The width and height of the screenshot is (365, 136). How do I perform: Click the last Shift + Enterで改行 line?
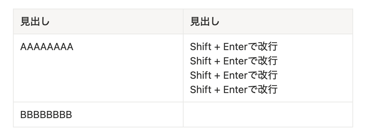234,89
